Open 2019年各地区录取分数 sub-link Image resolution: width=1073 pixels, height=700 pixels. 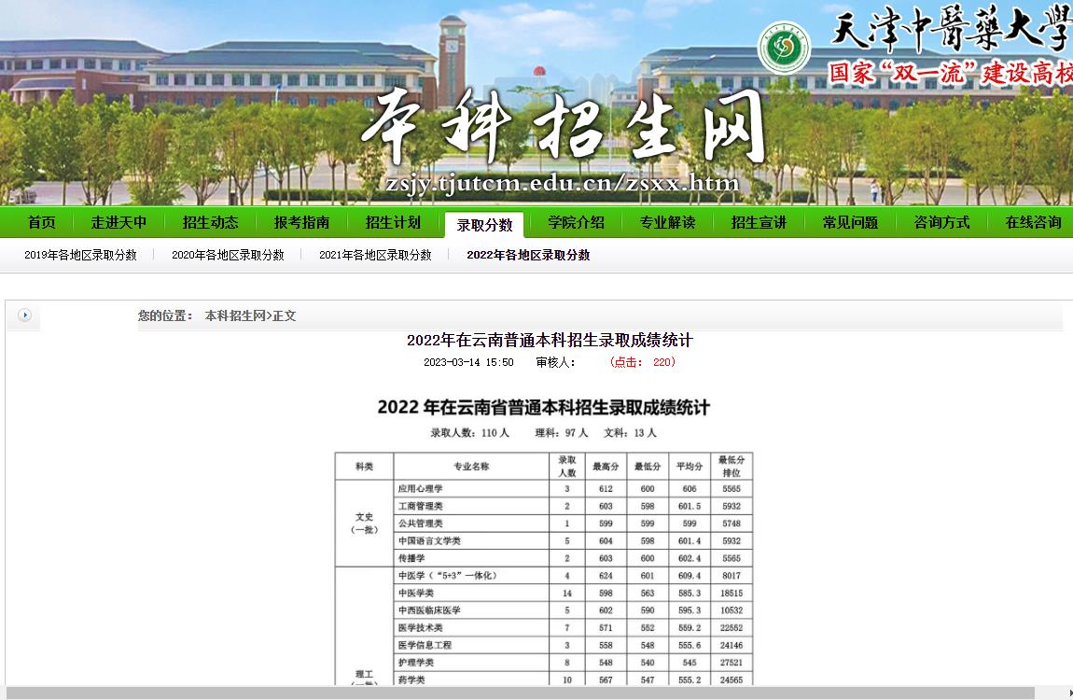pos(81,255)
